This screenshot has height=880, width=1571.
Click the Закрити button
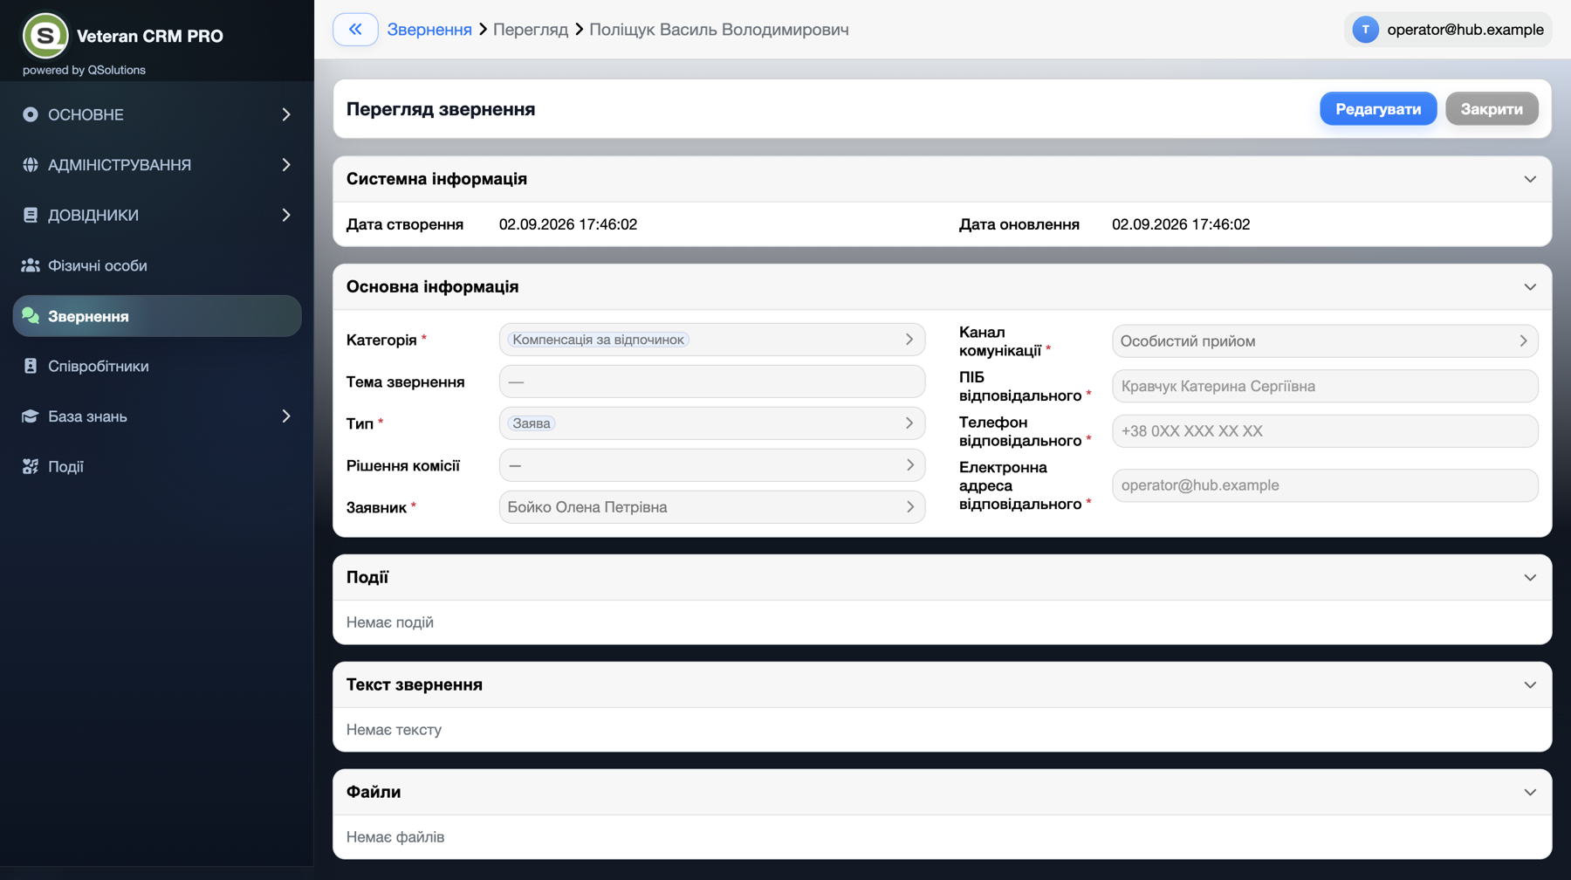[x=1492, y=109]
